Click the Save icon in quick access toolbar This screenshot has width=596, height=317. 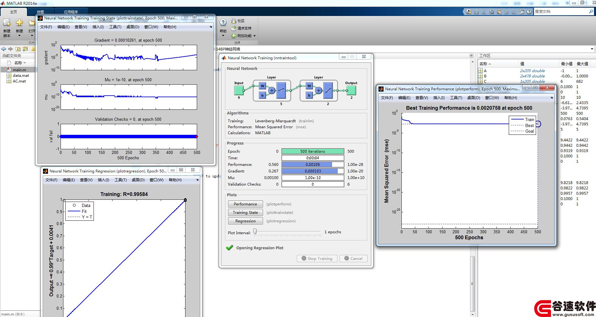(476, 12)
